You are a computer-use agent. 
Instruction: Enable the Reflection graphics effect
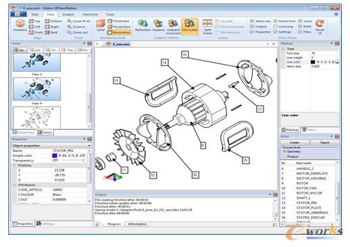(143, 24)
